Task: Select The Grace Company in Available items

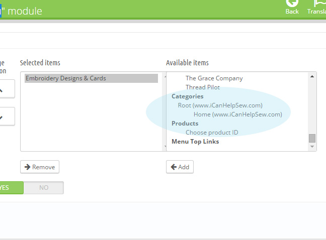Action: tap(214, 78)
